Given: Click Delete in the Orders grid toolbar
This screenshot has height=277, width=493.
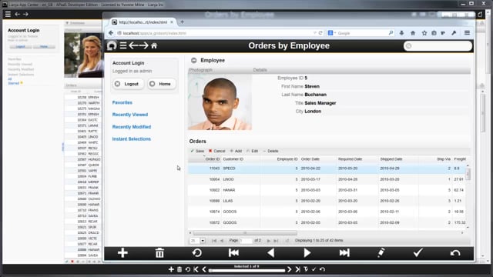Looking at the screenshot, I should [x=270, y=151].
